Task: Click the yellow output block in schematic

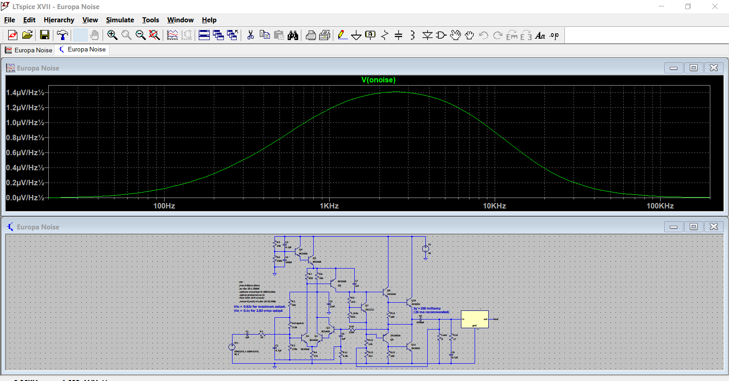Action: coord(475,319)
